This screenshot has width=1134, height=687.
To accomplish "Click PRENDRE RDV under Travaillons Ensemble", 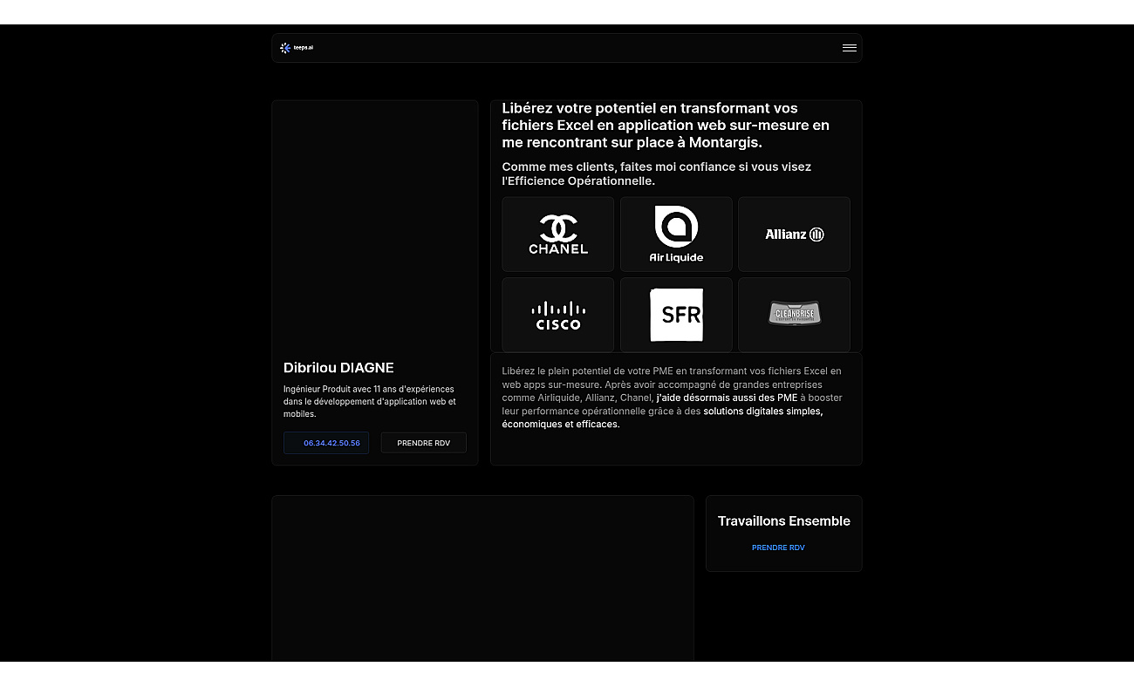I will point(778,548).
